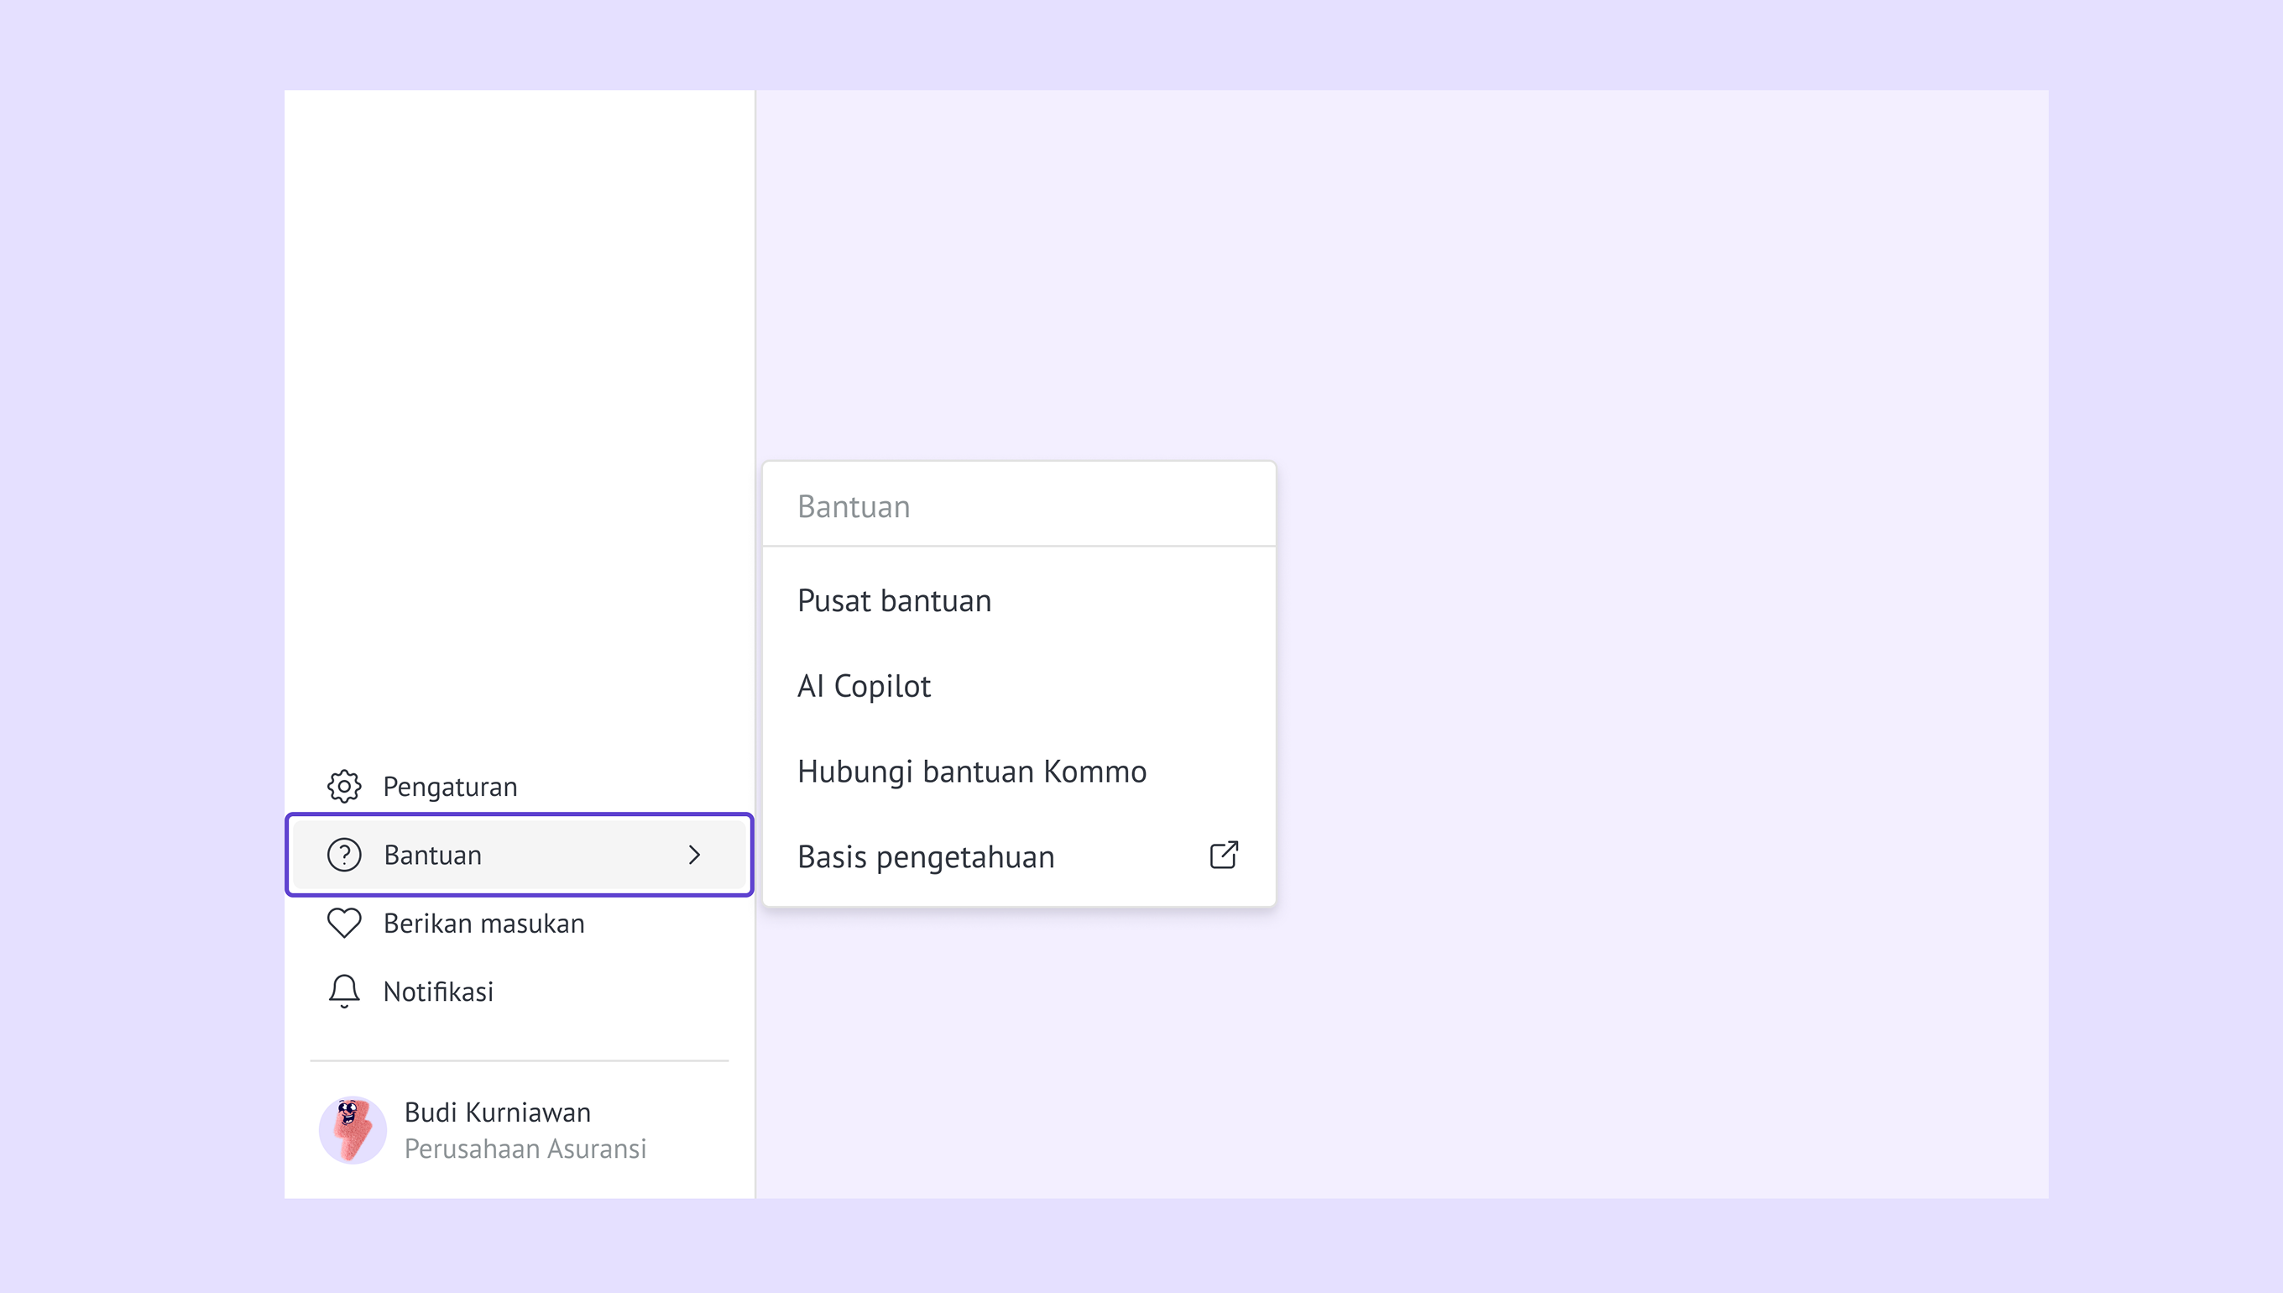Open Basis pengetahuan link
This screenshot has height=1293, width=2283.
click(926, 857)
